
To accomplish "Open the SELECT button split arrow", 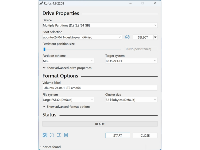I will coord(155,37).
